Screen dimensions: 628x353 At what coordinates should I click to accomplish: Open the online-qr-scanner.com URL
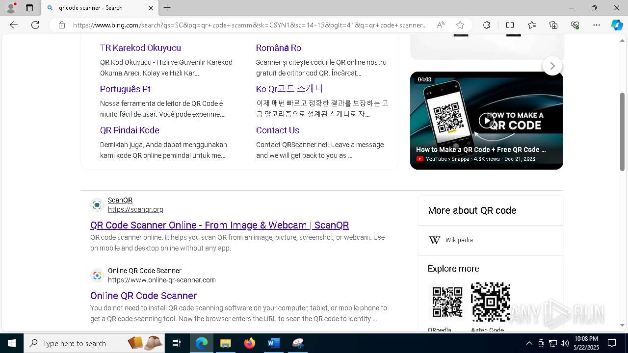(x=162, y=280)
